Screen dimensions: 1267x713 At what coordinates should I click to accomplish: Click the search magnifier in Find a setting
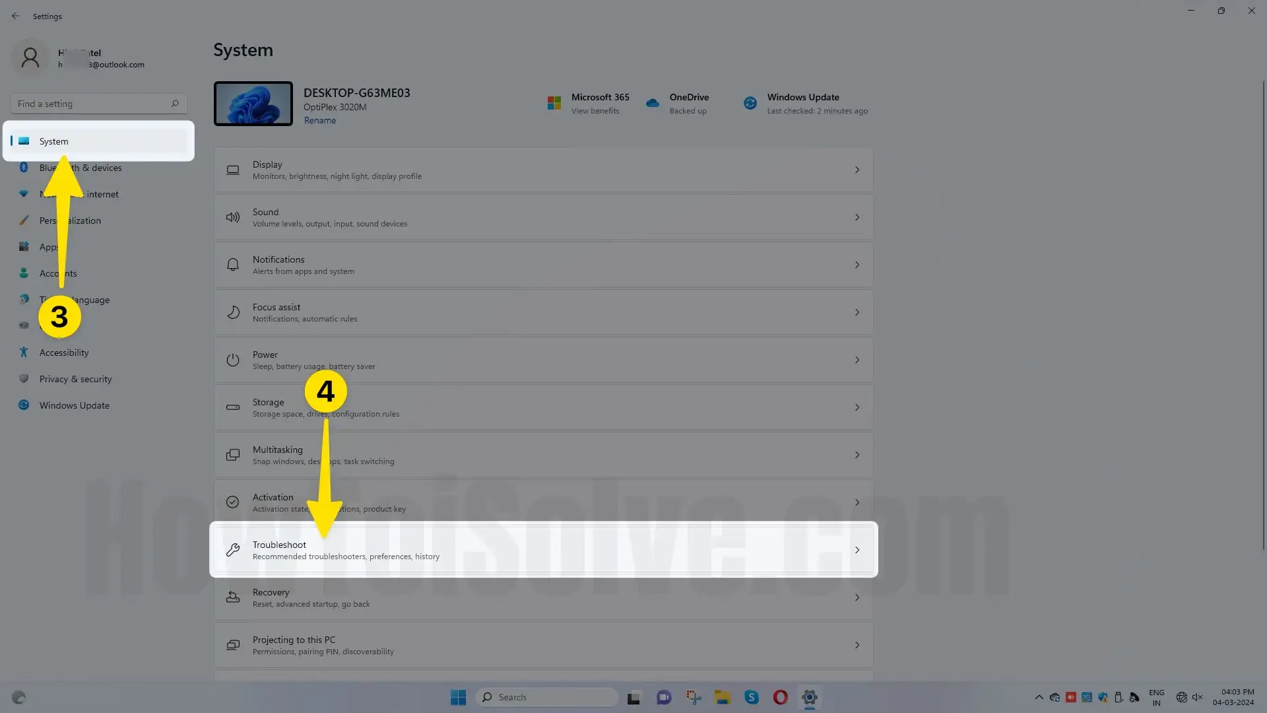(175, 104)
